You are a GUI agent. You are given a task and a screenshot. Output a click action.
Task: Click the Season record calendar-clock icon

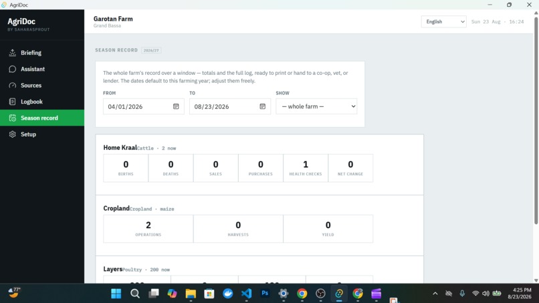13,118
